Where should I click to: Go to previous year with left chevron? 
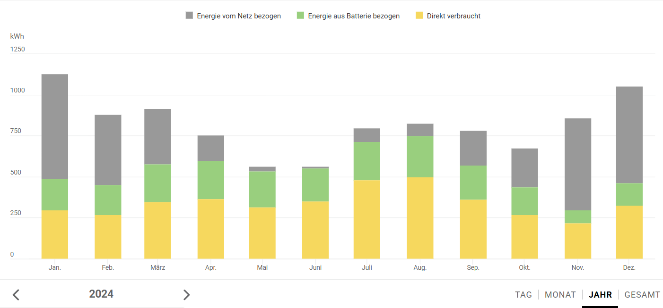[x=16, y=295]
